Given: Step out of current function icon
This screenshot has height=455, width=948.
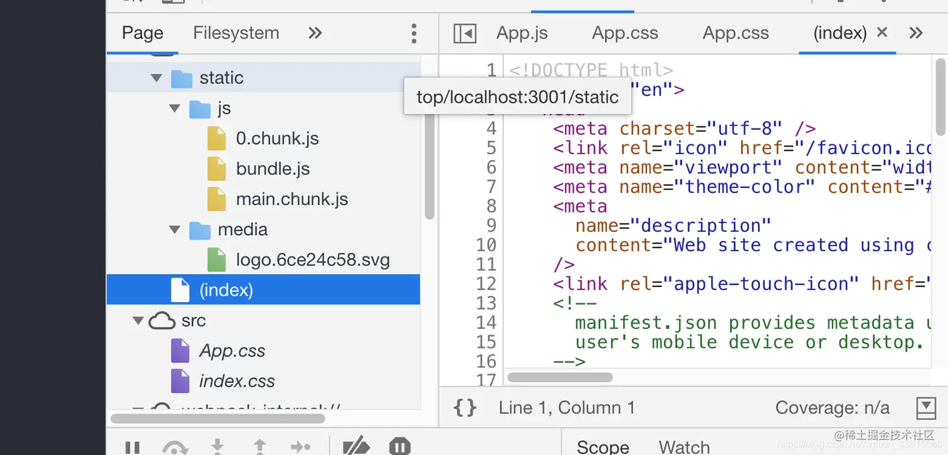Looking at the screenshot, I should point(260,447).
